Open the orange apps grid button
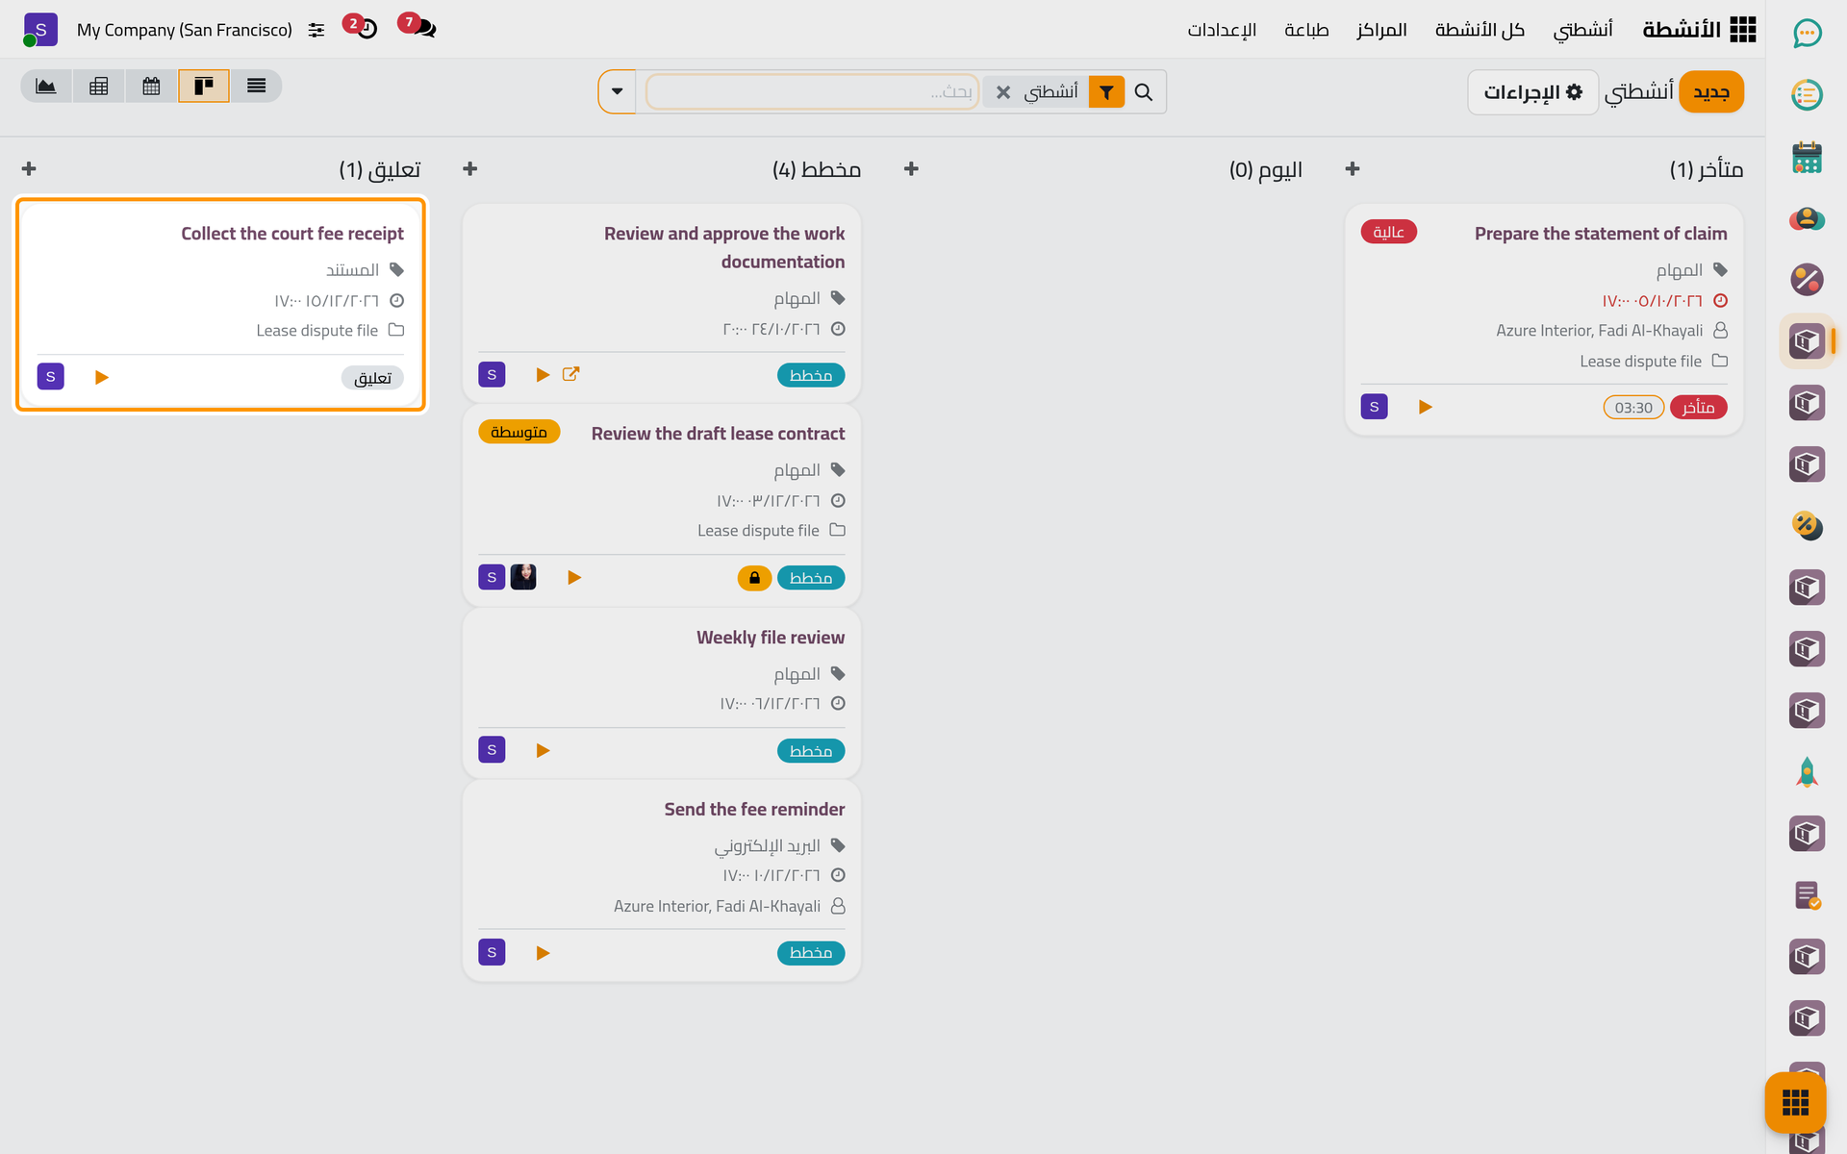1847x1154 pixels. (1795, 1102)
